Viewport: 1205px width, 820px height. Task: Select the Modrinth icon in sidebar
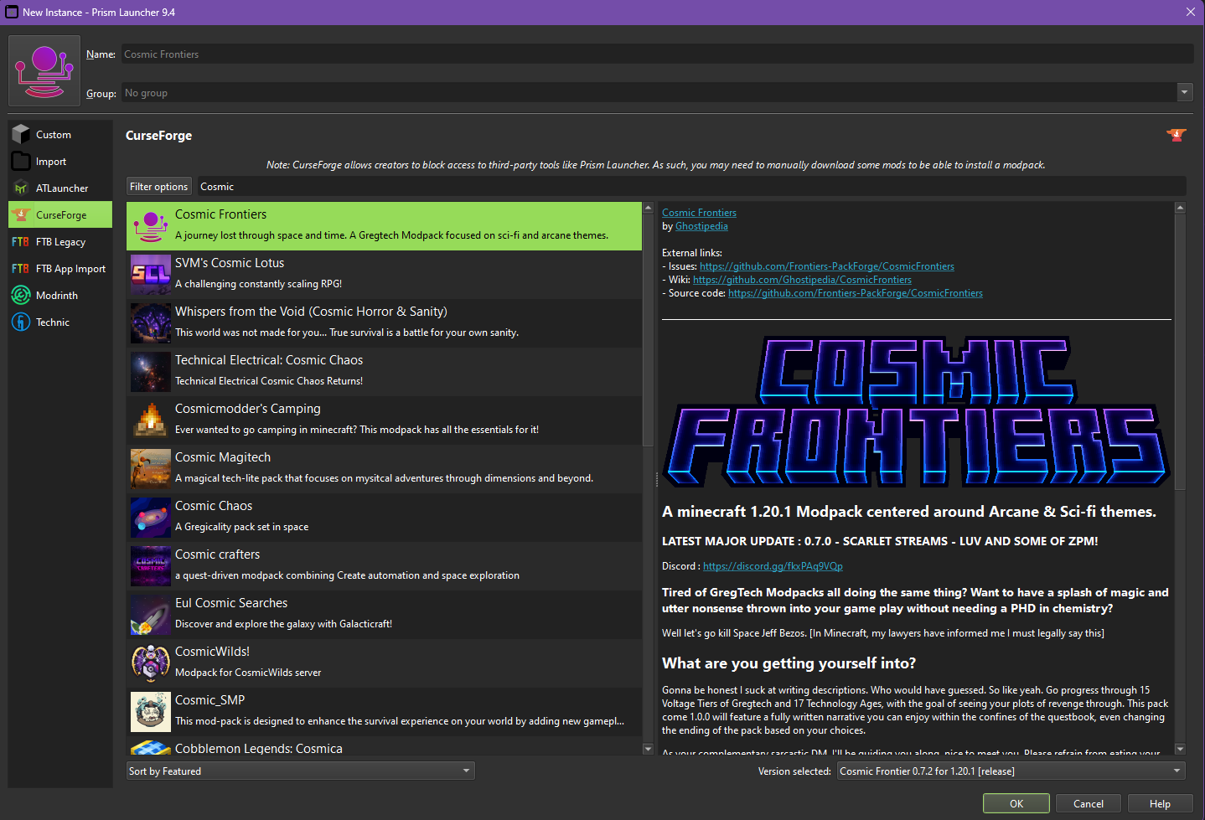tap(21, 296)
